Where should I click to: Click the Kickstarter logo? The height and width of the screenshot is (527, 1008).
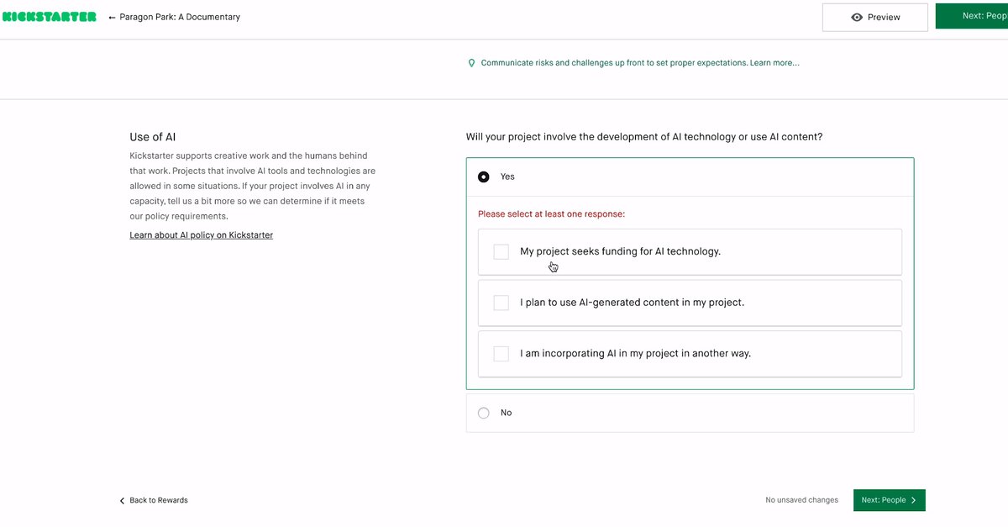(50, 17)
